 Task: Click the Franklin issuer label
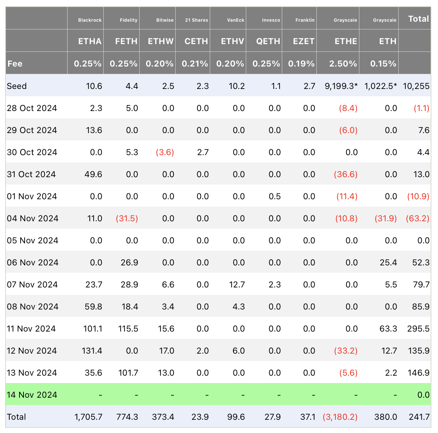coord(305,20)
